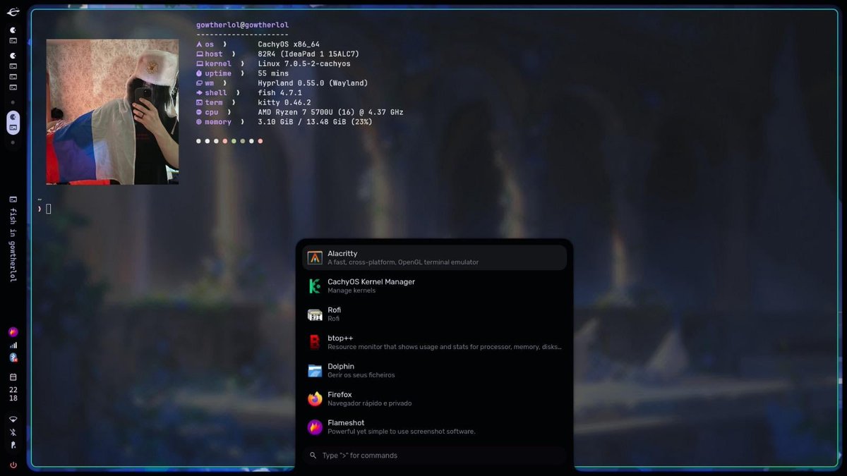The width and height of the screenshot is (847, 476).
Task: Click the sidebar clock showing 22 18
Action: pyautogui.click(x=13, y=394)
